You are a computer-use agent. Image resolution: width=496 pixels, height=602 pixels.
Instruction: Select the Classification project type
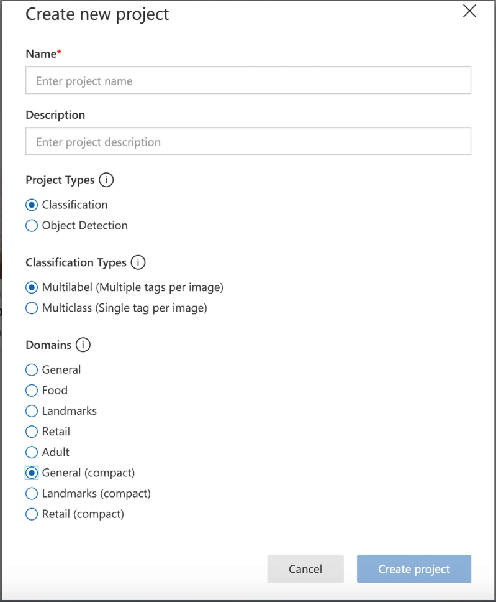[x=32, y=205]
